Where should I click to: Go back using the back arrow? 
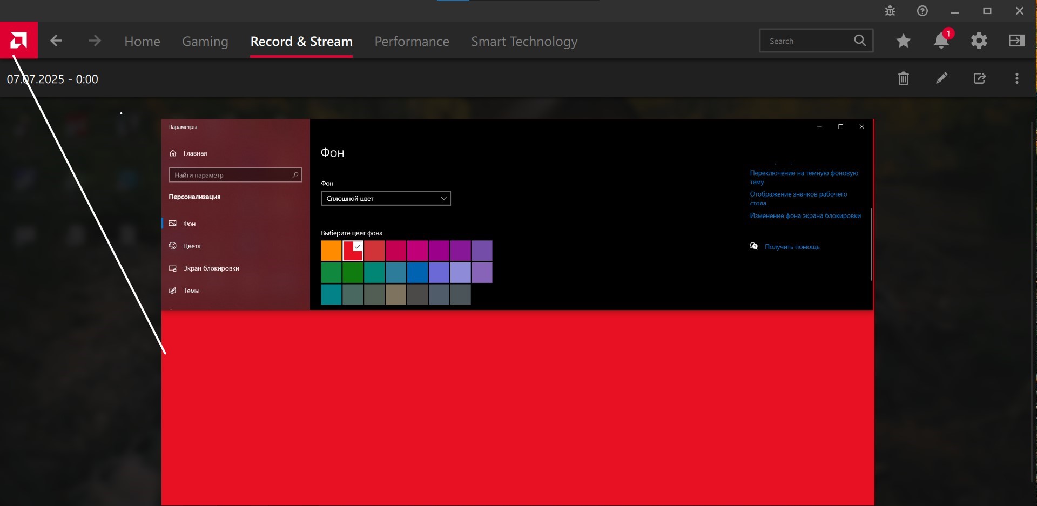56,41
